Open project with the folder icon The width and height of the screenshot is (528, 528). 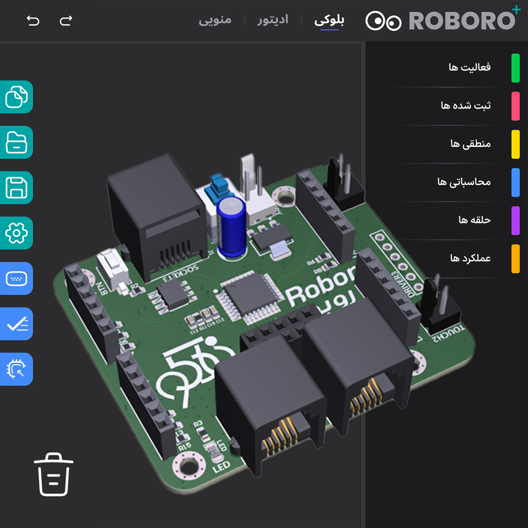[x=16, y=142]
